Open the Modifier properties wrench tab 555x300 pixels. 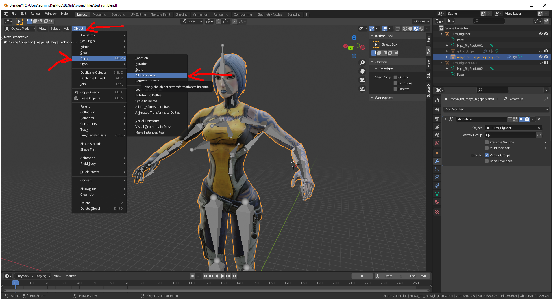[x=437, y=161]
